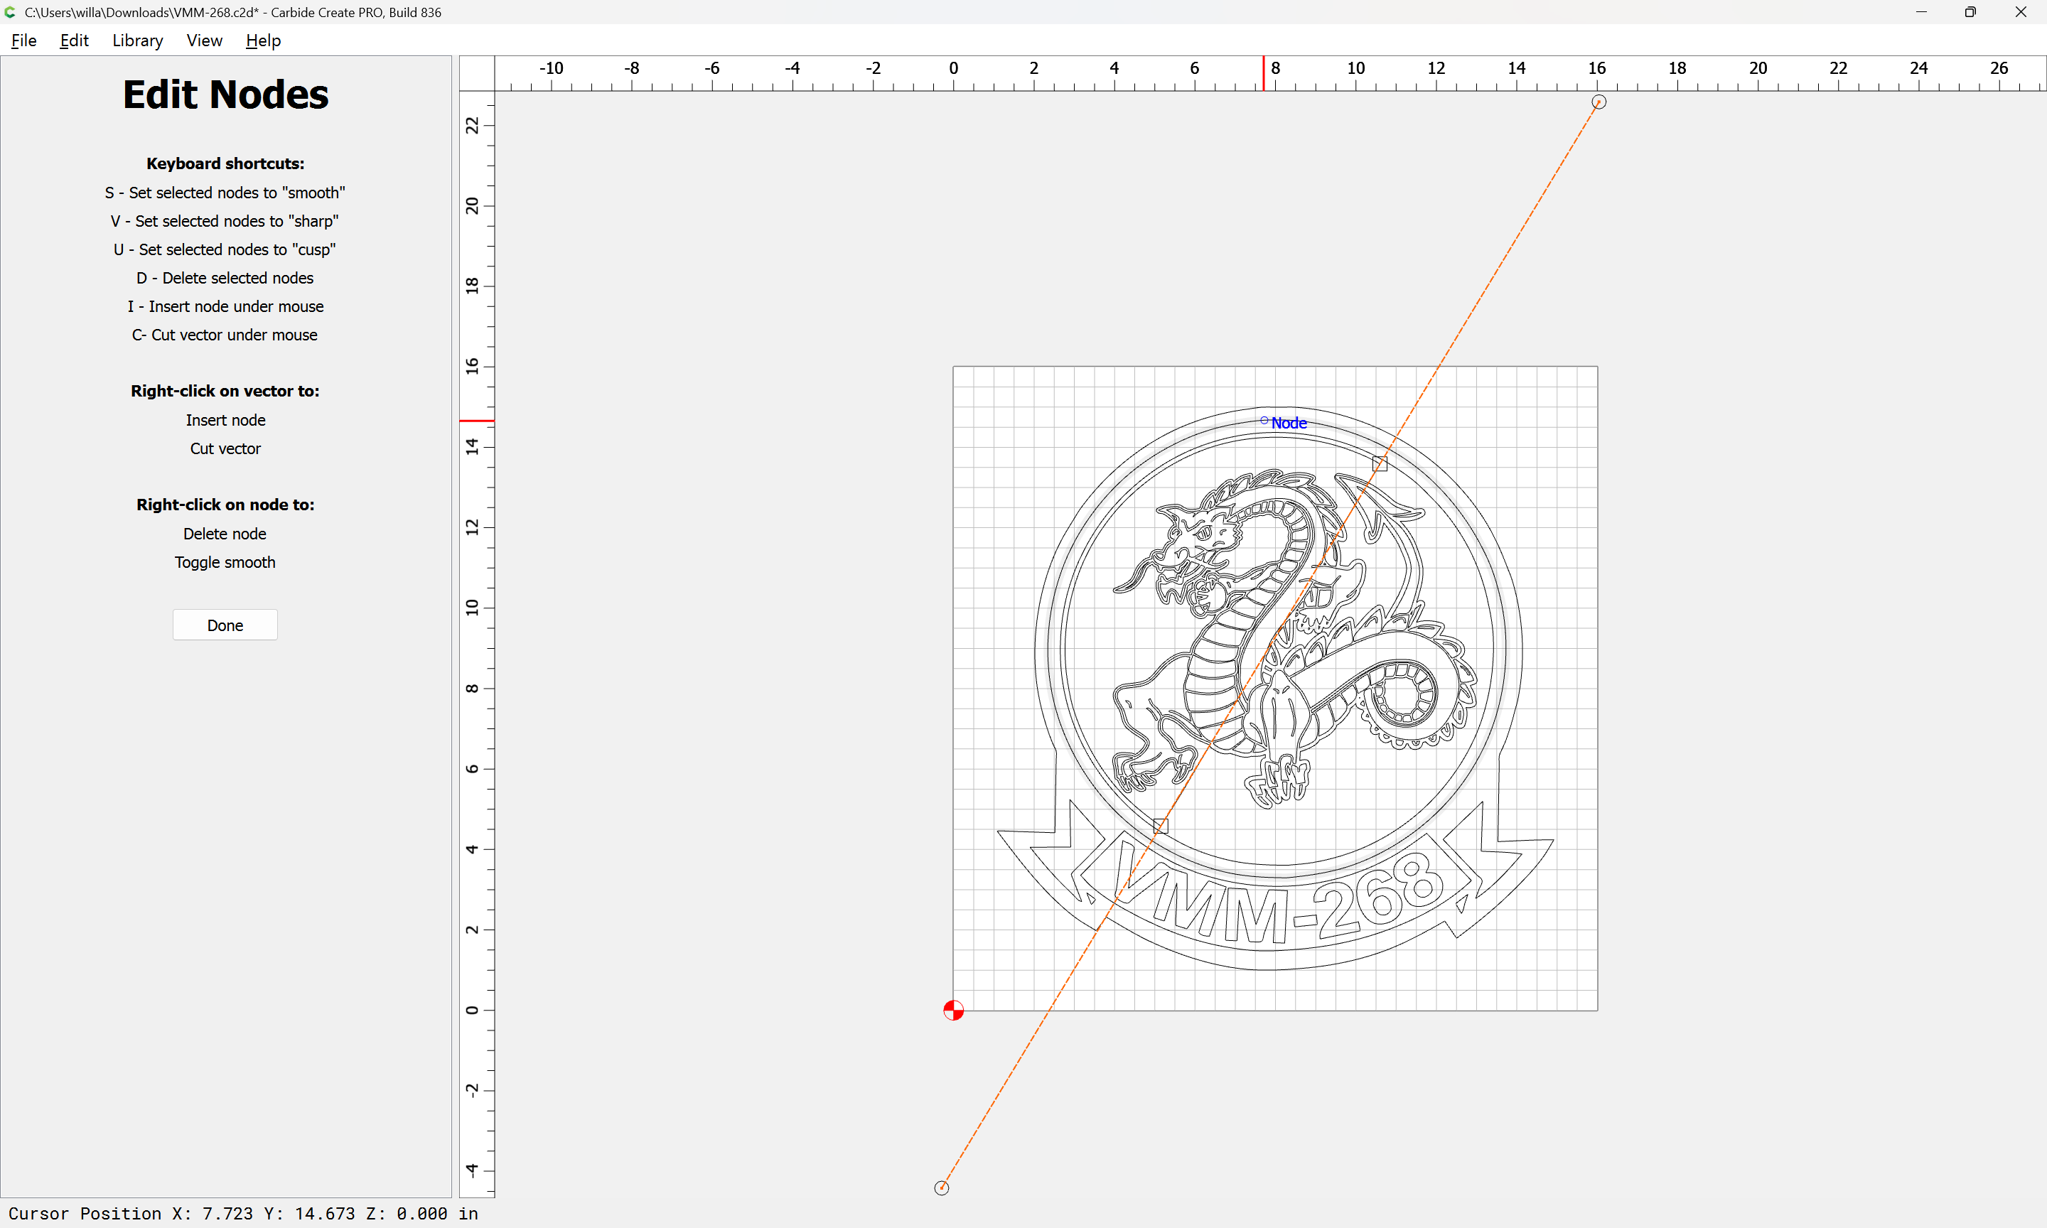Open the Edit menu
This screenshot has width=2047, height=1228.
(74, 41)
